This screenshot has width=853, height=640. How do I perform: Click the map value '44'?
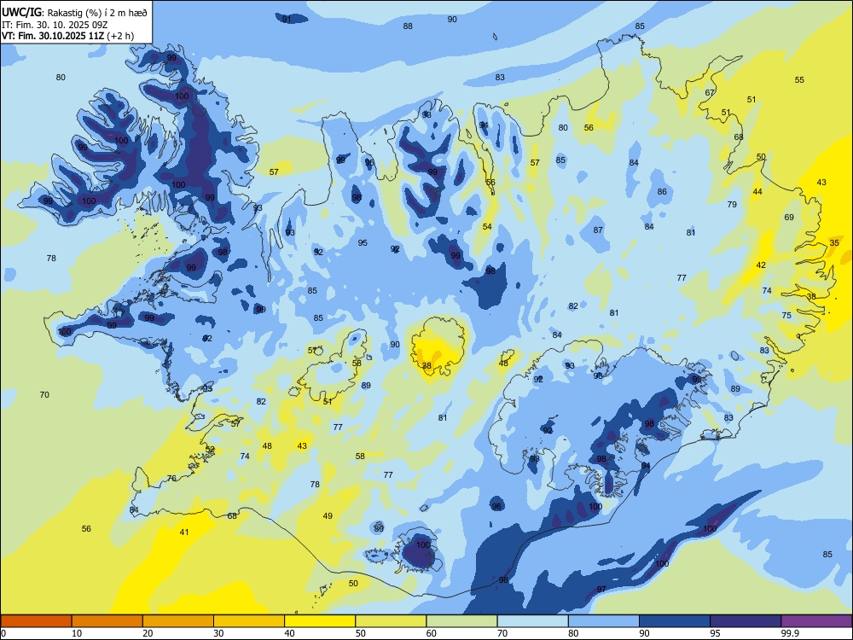pyautogui.click(x=757, y=191)
